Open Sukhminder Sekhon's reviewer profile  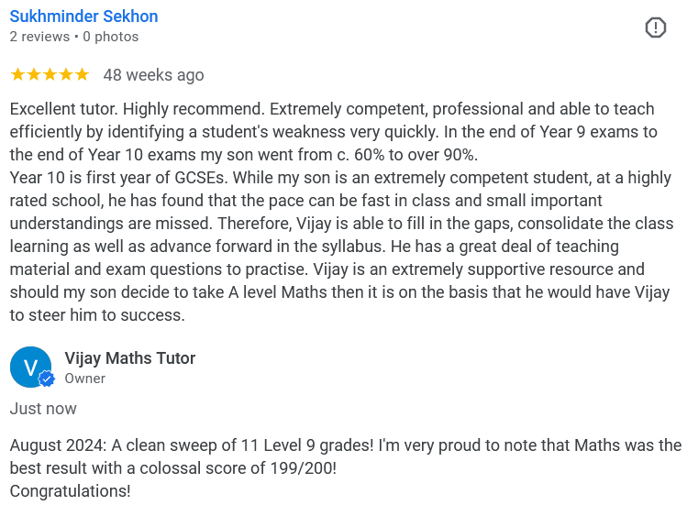[83, 16]
